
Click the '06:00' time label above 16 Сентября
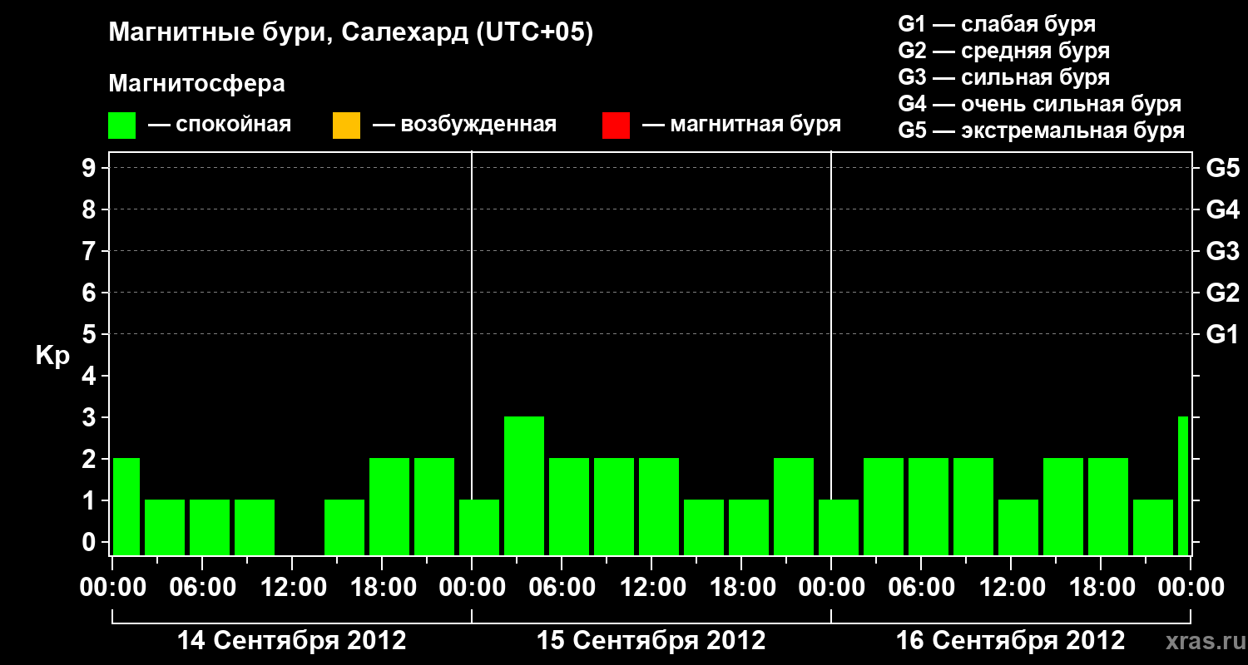[x=921, y=587]
